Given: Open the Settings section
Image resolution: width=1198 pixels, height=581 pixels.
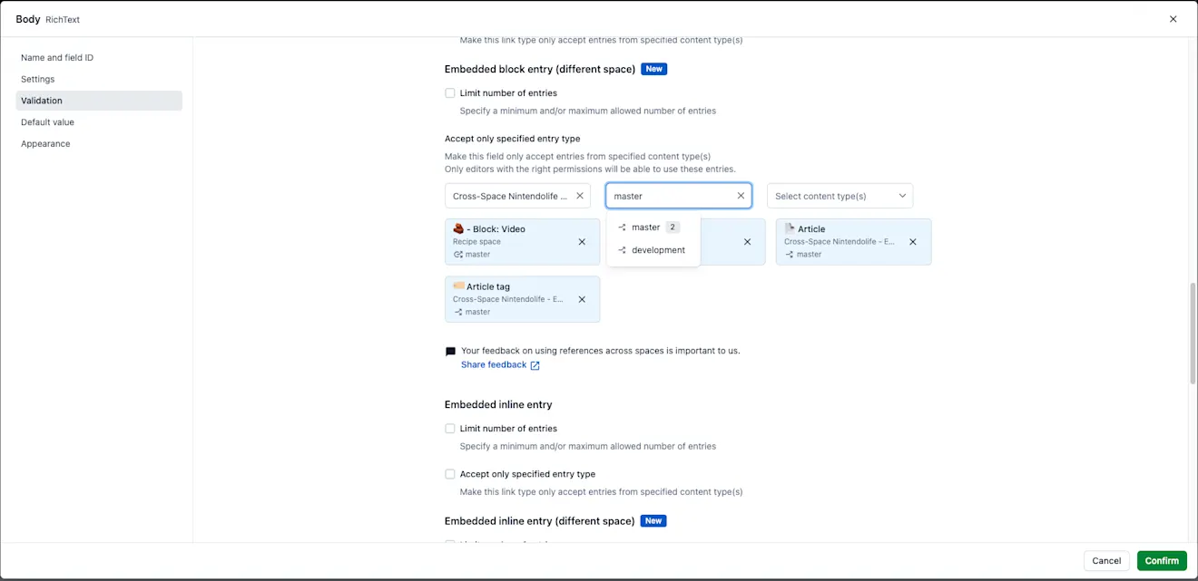Looking at the screenshot, I should 99,79.
